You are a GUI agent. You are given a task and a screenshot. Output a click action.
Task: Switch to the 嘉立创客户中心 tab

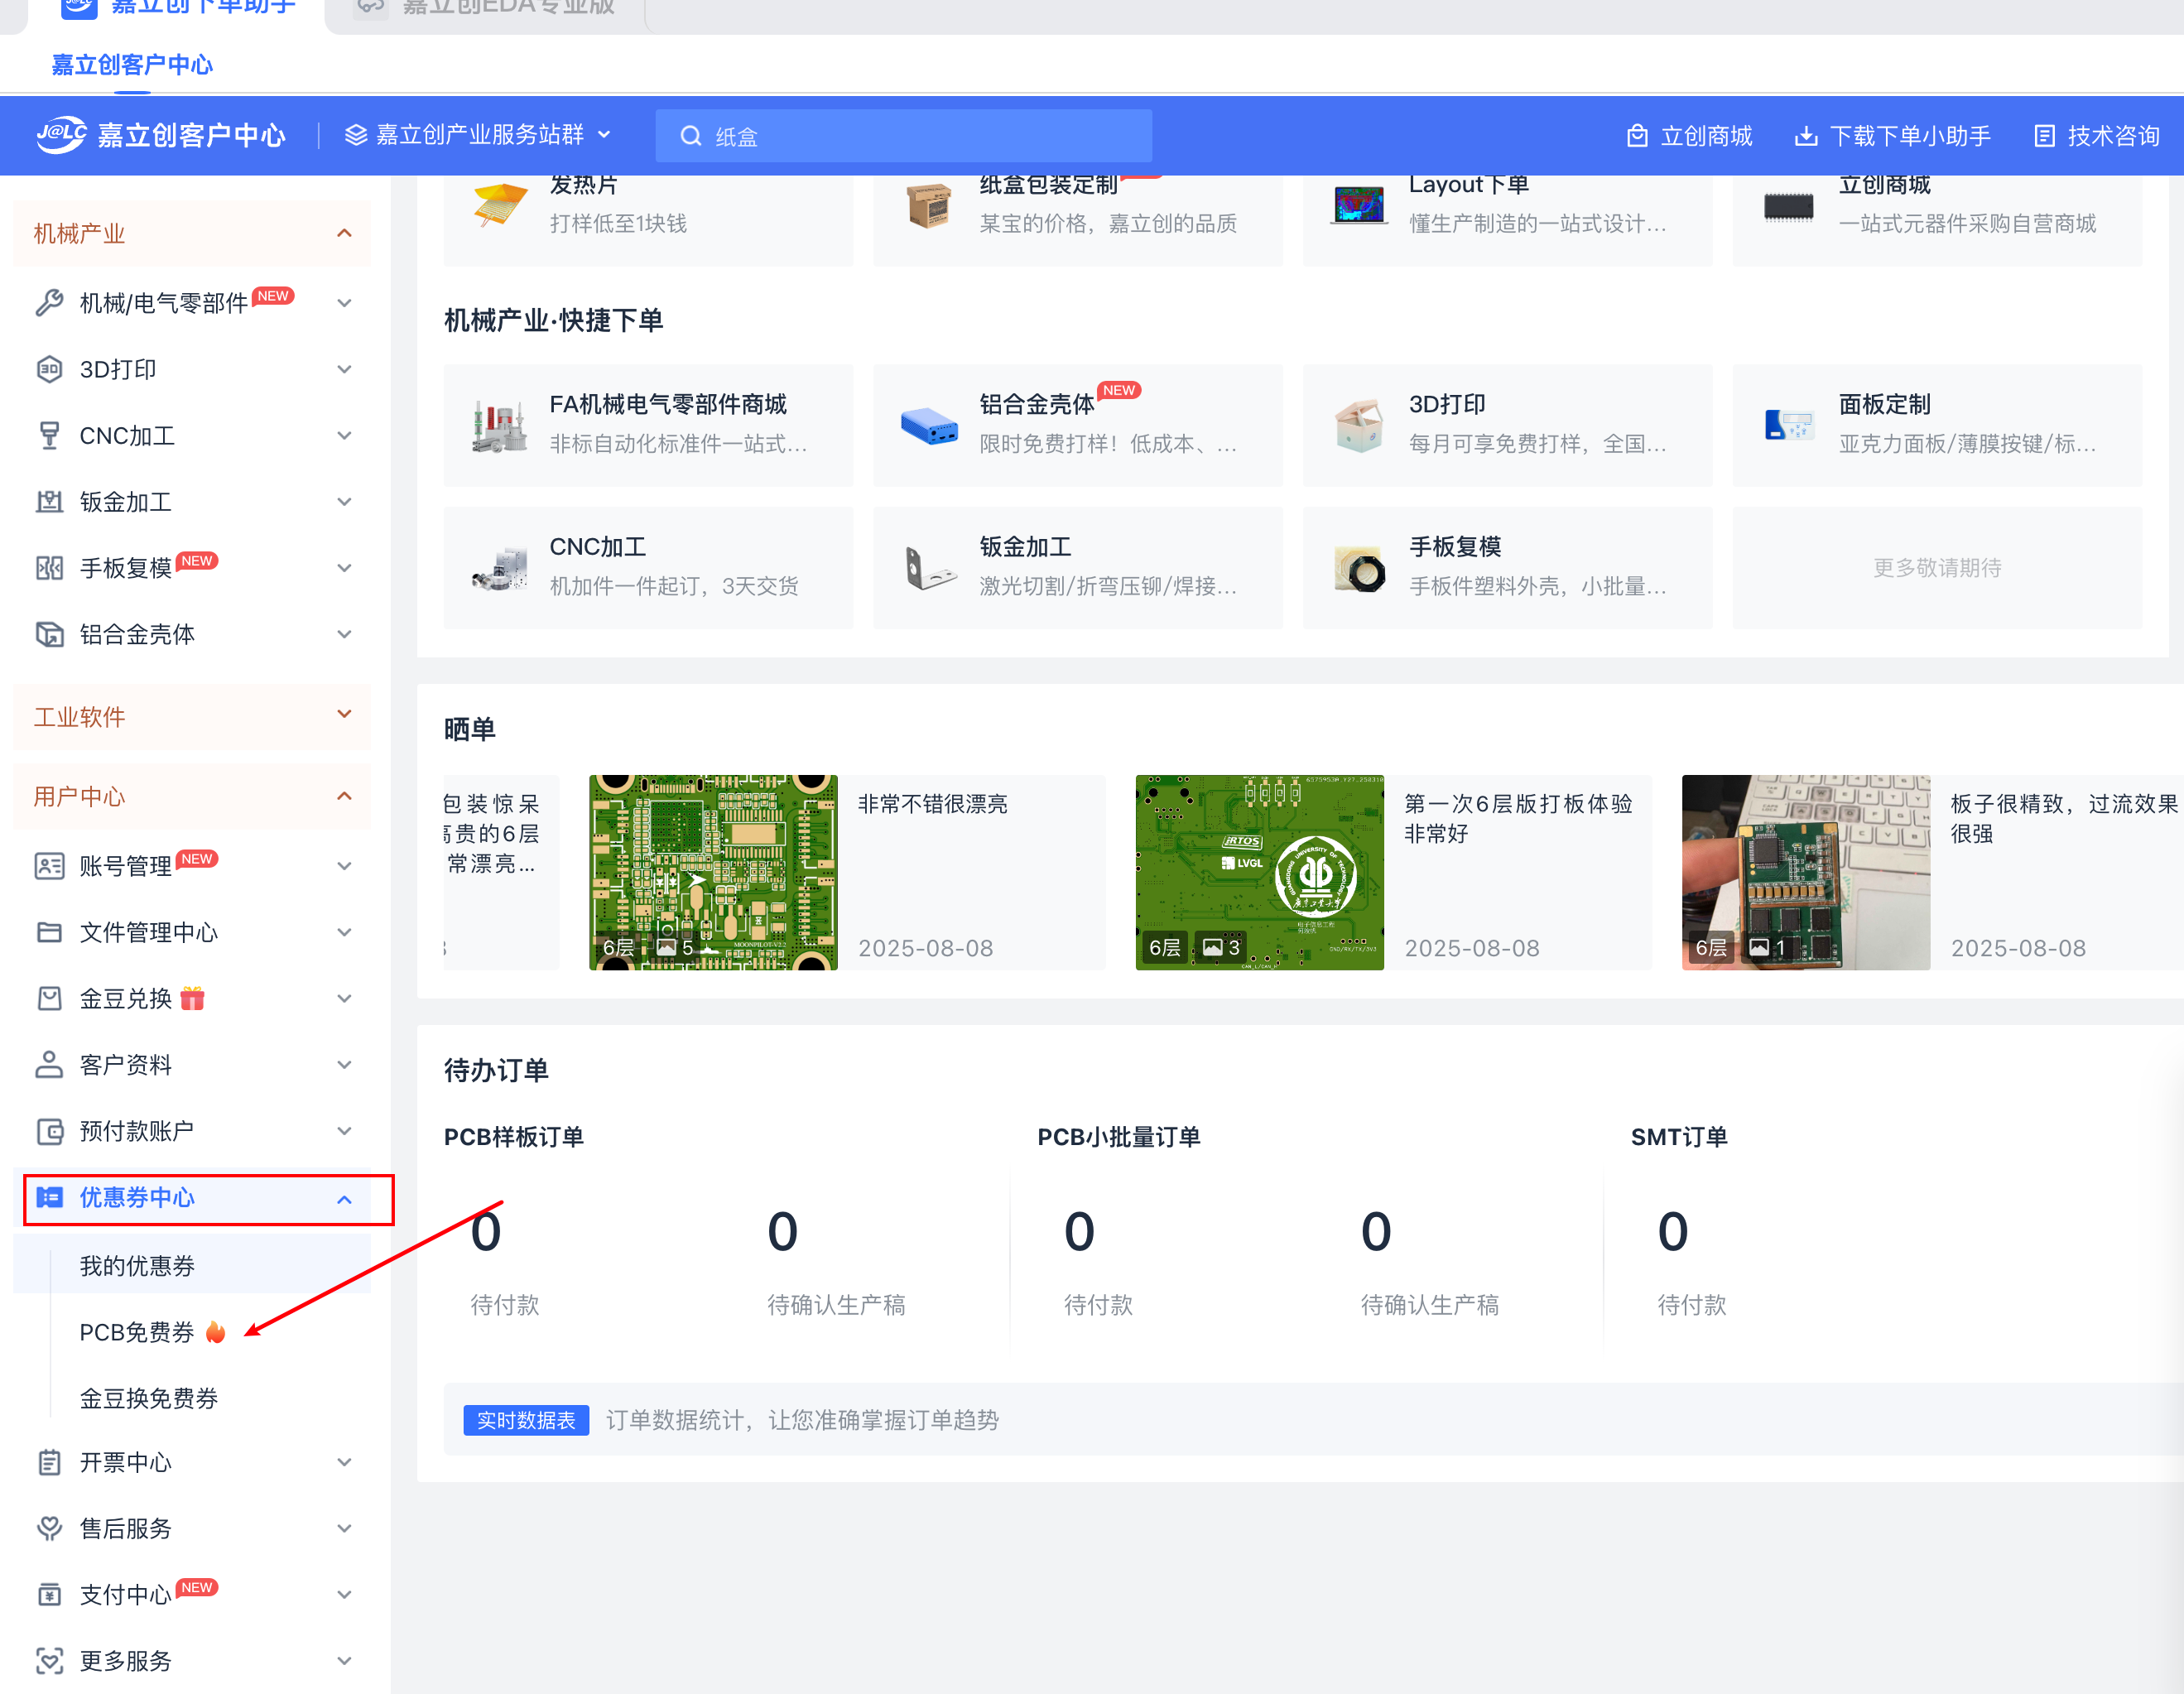coord(132,65)
